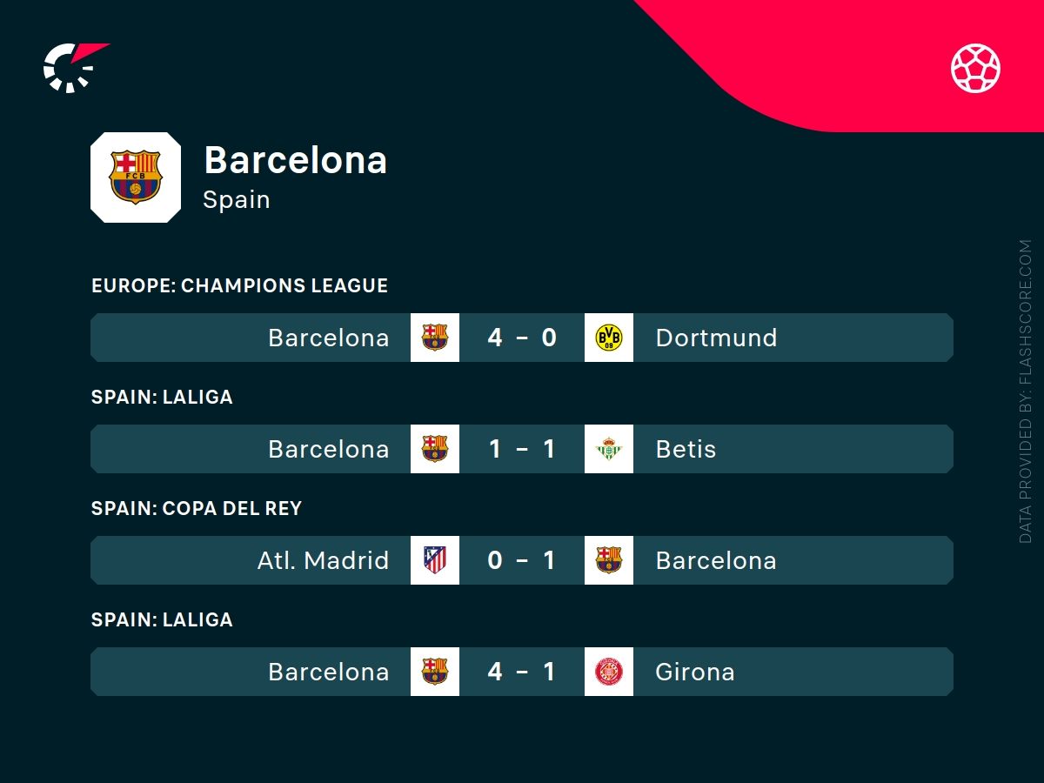Select the 4 - 0 score against Dortmund
The image size is (1044, 783).
click(x=522, y=338)
